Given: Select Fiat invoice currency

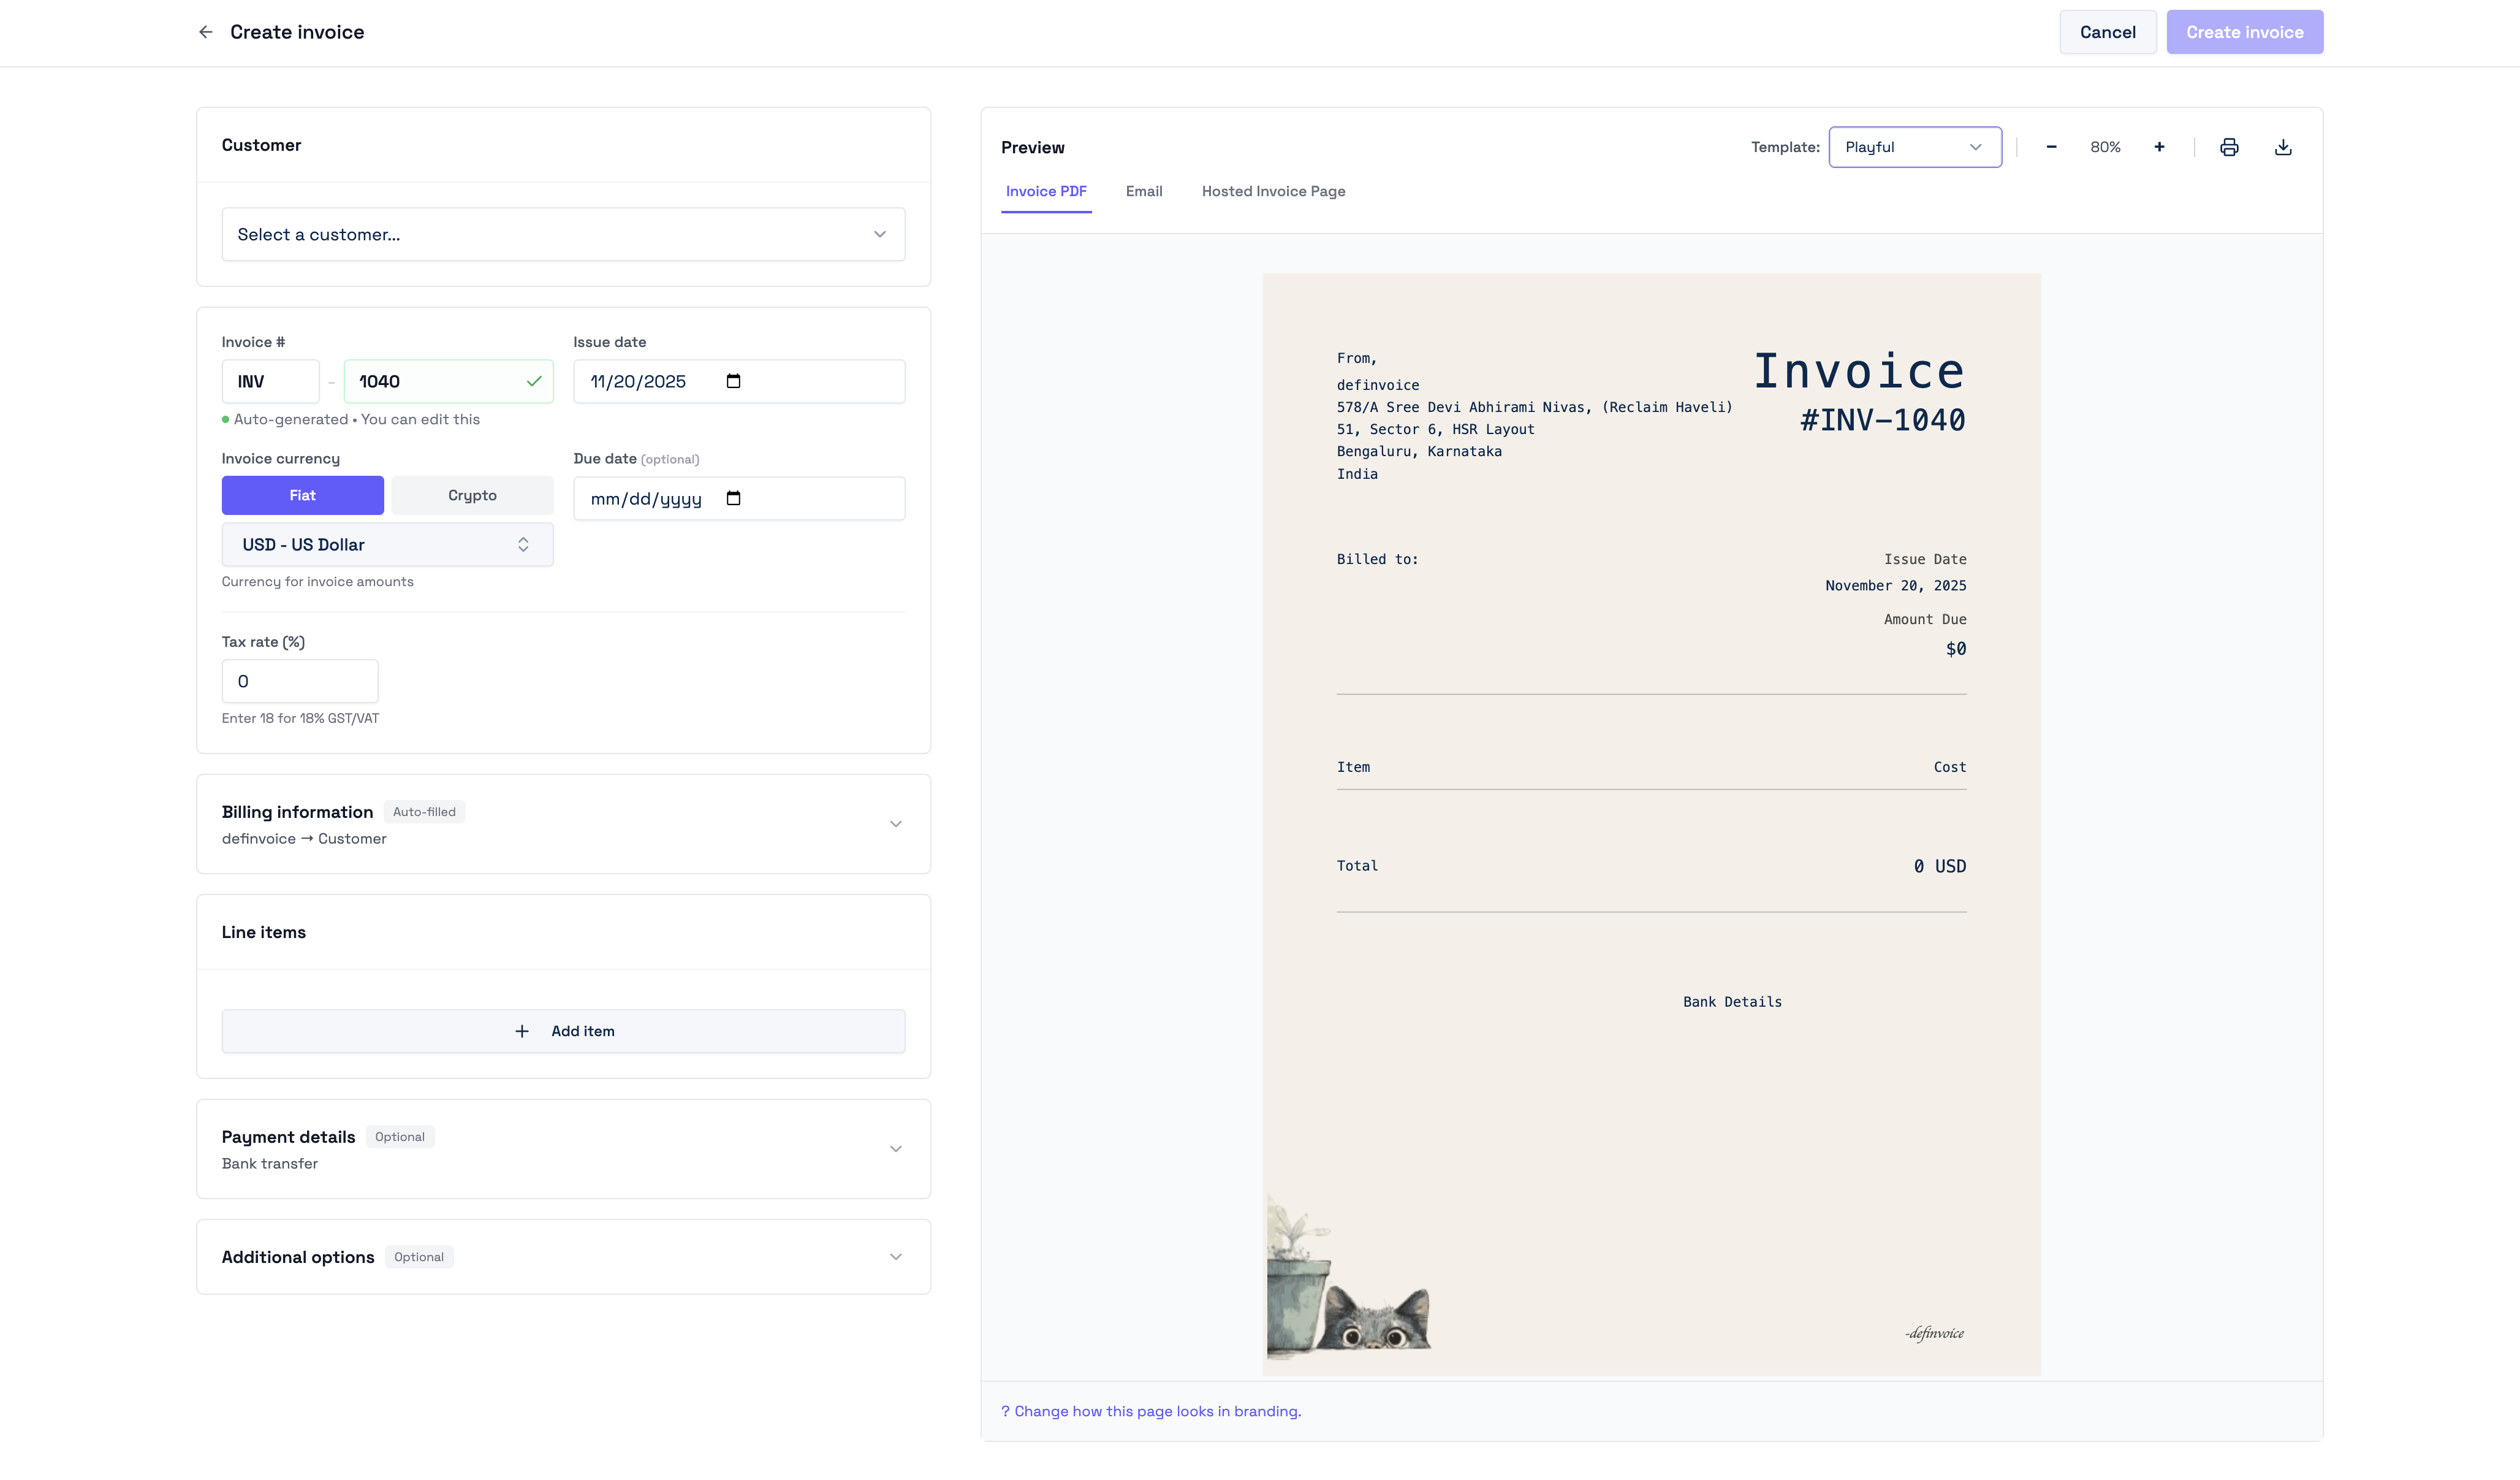Looking at the screenshot, I should pos(302,495).
